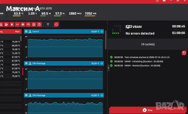Viewport: 188px width, 114px height.
Task: Click the Max column header
Action: coord(17,32)
